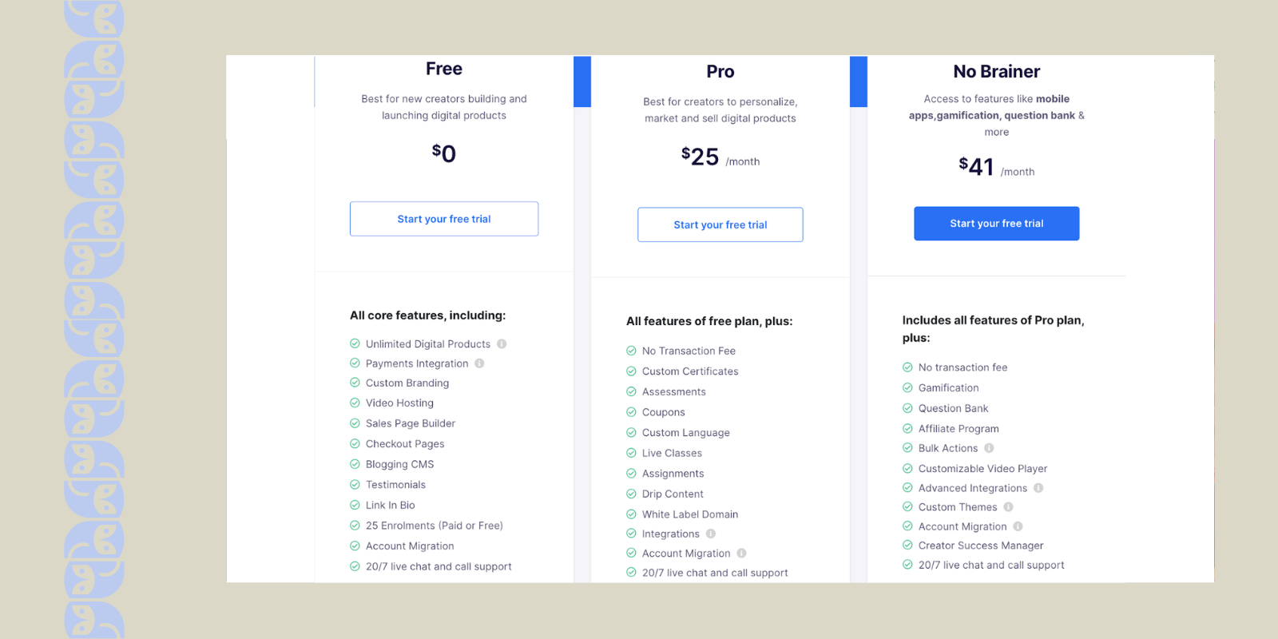Click the info icon next to Unlimited Digital Products
The width and height of the screenshot is (1278, 639).
pyautogui.click(x=502, y=343)
